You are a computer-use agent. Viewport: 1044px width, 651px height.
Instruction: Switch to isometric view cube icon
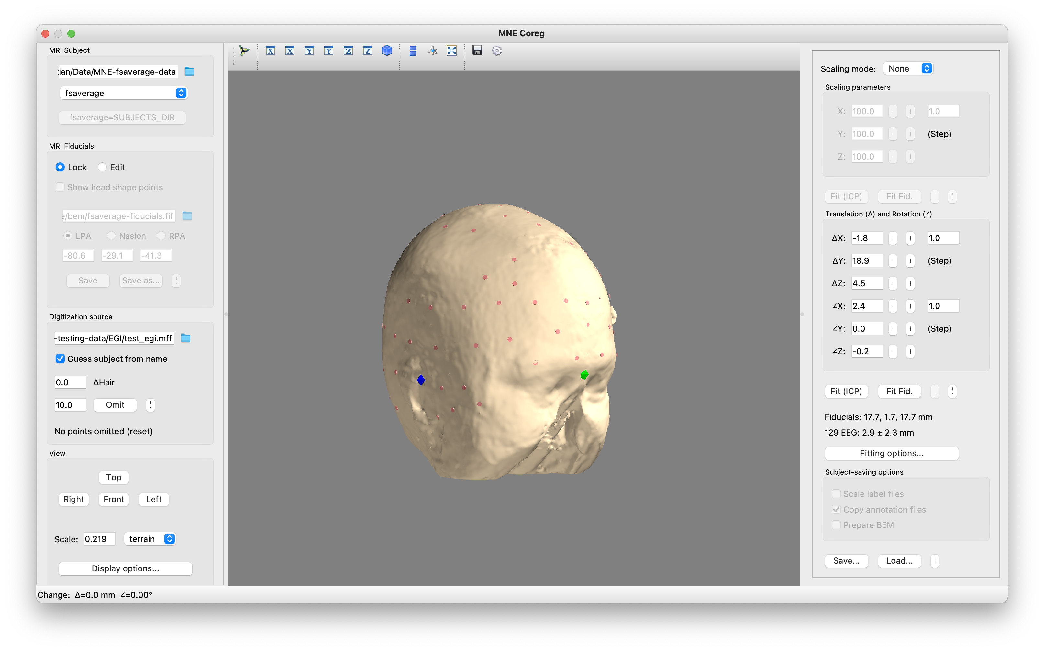coord(387,51)
